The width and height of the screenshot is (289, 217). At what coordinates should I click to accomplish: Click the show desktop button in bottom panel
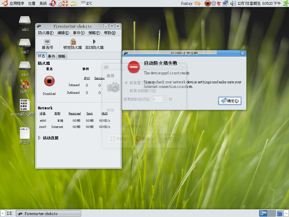9,213
